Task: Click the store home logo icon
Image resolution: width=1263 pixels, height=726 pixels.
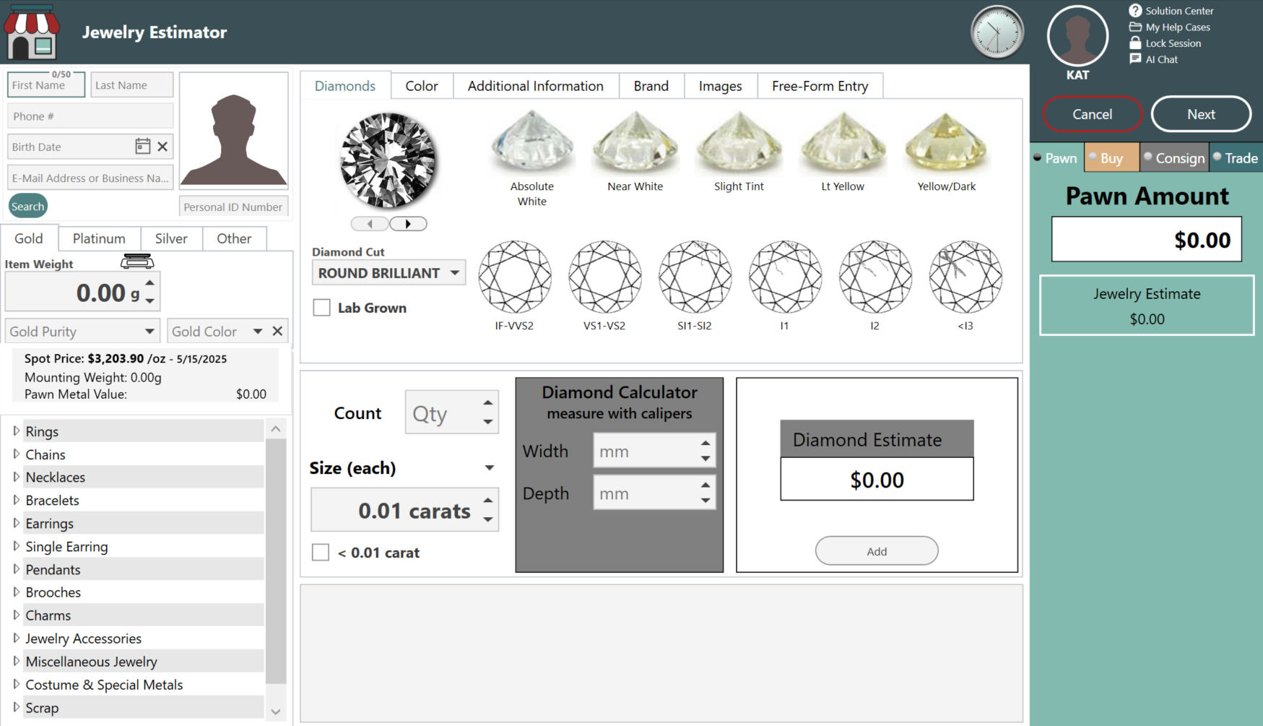Action: [32, 31]
